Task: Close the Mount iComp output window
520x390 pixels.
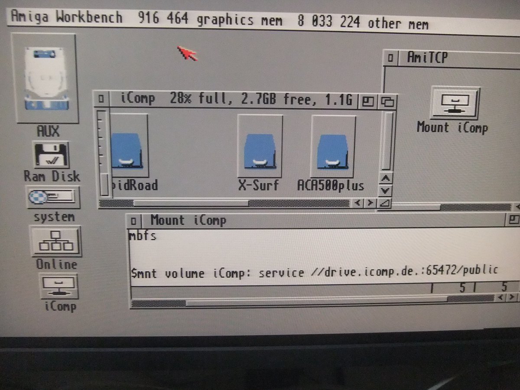Action: click(x=133, y=221)
